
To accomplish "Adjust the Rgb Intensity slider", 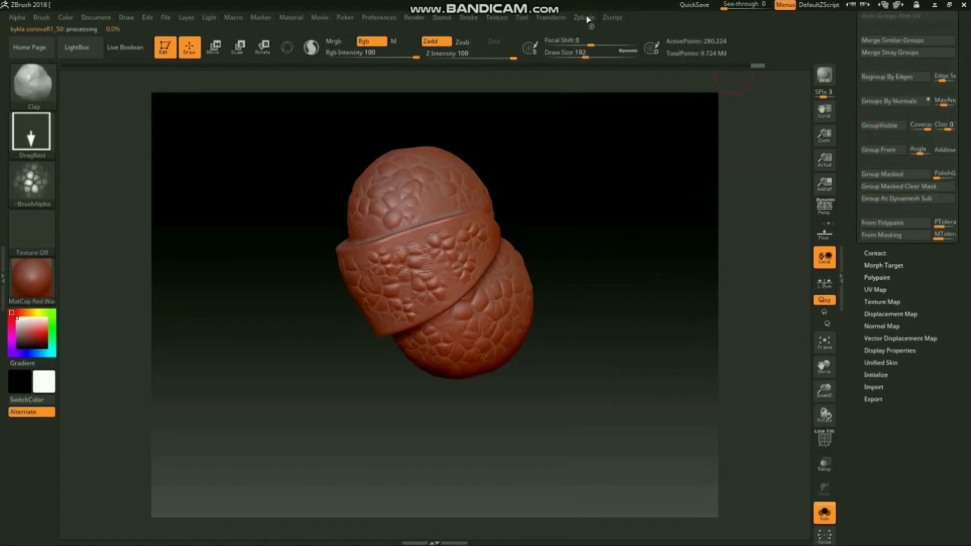I will coord(372,53).
